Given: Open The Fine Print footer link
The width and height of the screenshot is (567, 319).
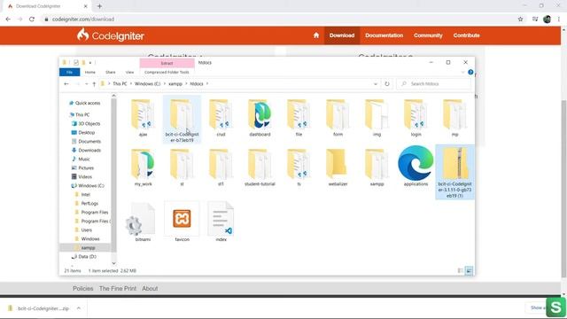Looking at the screenshot, I should (118, 288).
